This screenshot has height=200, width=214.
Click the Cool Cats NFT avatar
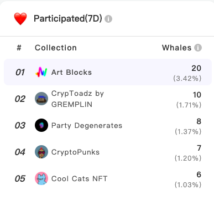(41, 178)
